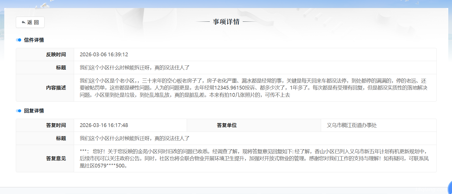This screenshot has height=194, width=452.
Task: Click the 答复单位 value 义乌市稠江街道办事处
Action: point(352,125)
